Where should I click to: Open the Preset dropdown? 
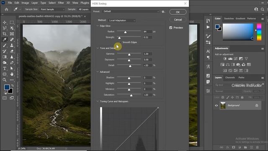point(131,11)
